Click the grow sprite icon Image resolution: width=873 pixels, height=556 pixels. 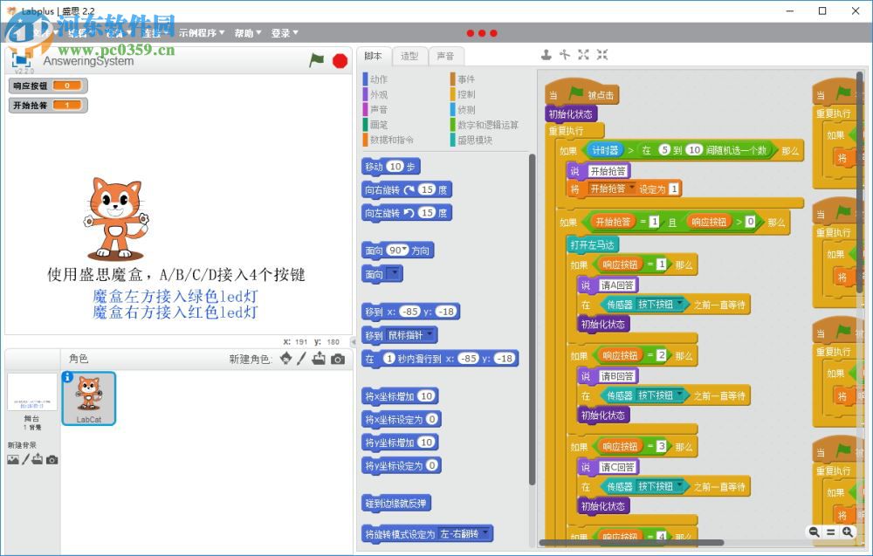(x=583, y=54)
